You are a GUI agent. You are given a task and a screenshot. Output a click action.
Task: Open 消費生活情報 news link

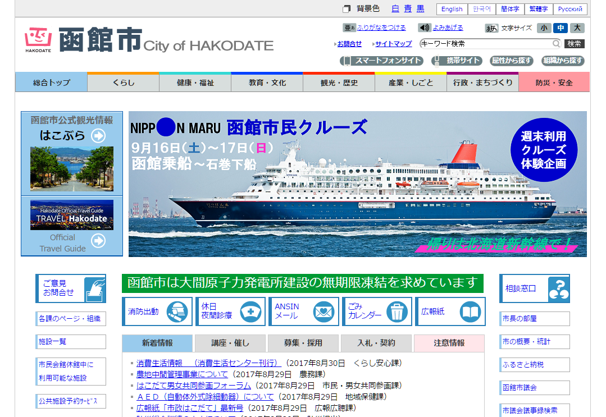[209, 363]
